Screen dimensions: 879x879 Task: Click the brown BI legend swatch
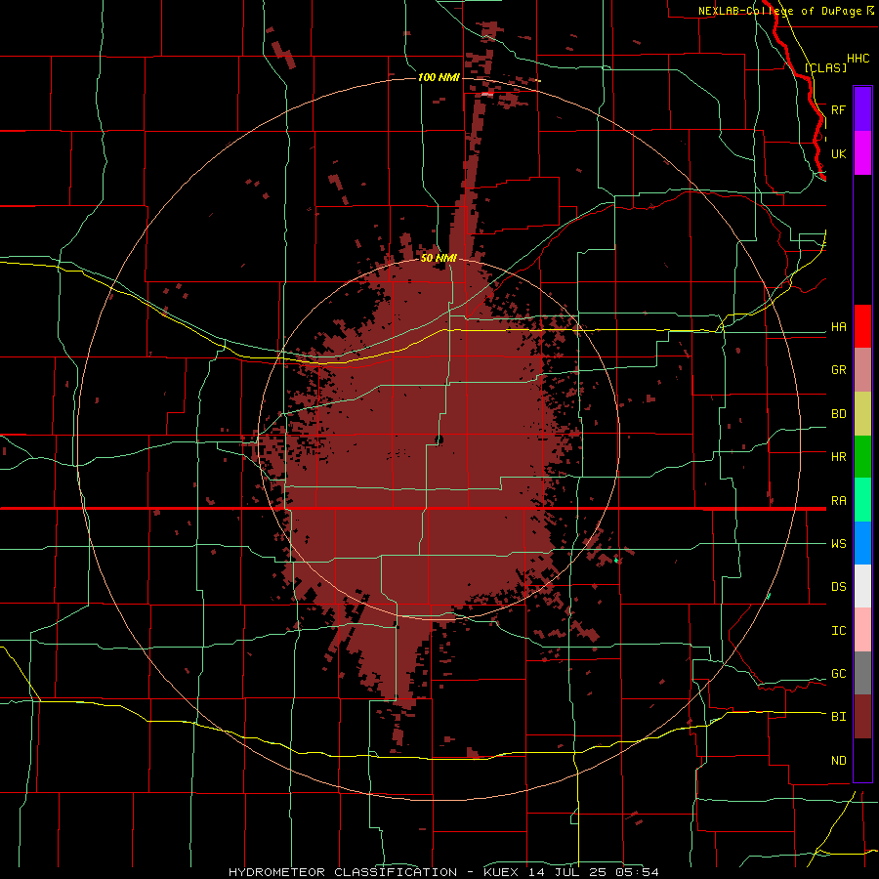(x=862, y=717)
